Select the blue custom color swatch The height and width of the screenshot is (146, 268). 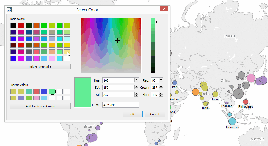44,91
